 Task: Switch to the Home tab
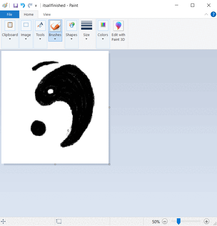pyautogui.click(x=29, y=14)
